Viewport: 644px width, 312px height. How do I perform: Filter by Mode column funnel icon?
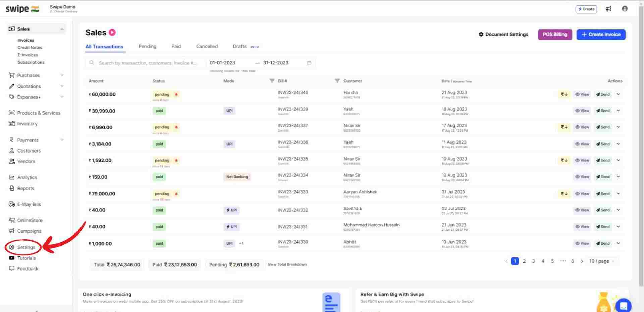(272, 81)
